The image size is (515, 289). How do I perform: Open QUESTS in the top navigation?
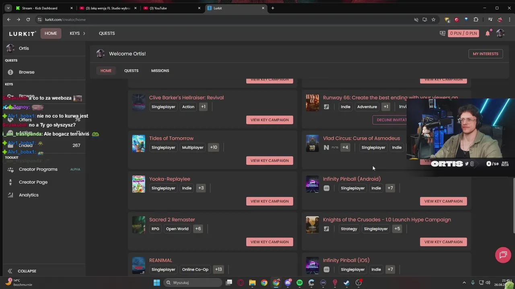tap(107, 33)
